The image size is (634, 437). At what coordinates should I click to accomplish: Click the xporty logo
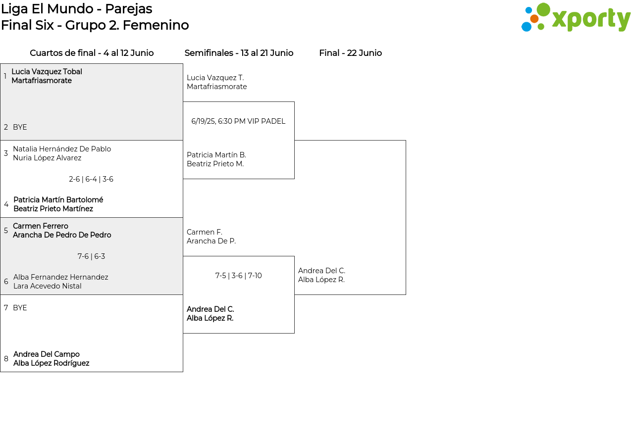(x=576, y=18)
